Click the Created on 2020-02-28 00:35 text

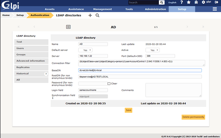(86, 103)
